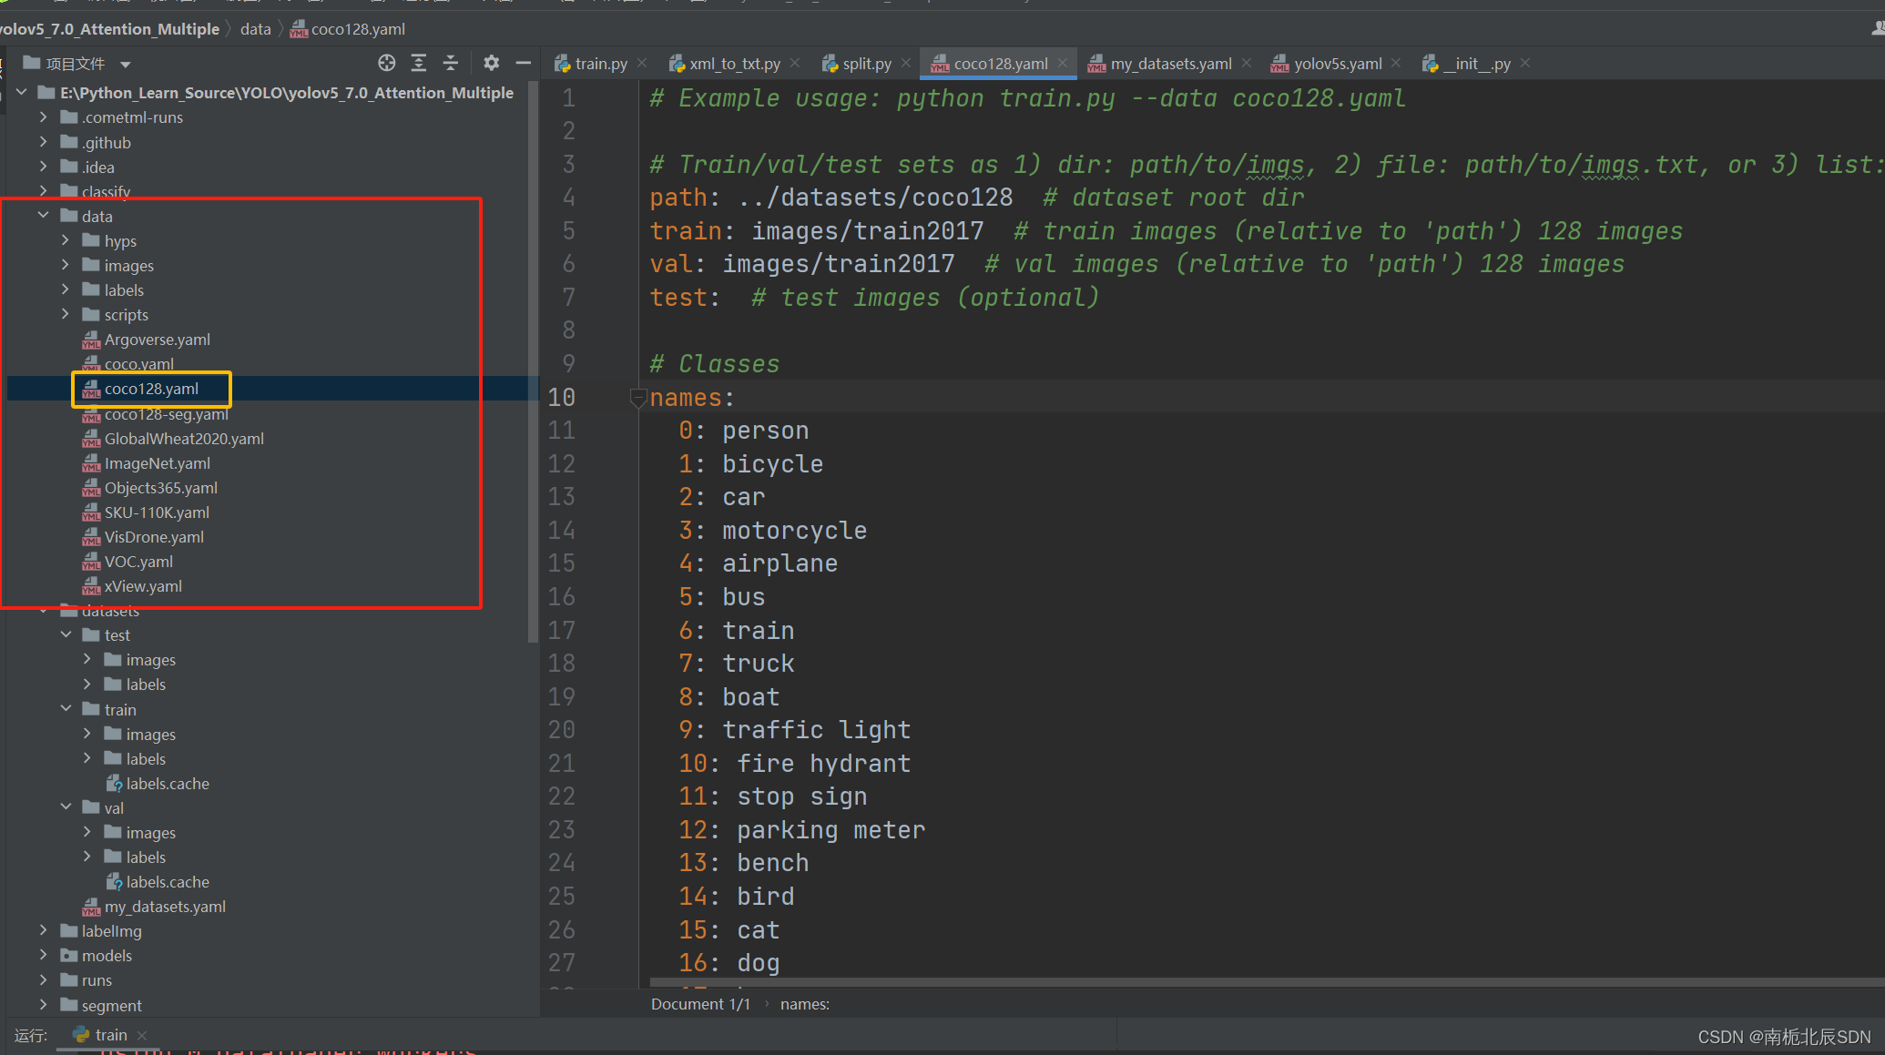Click the expand all icon in project toolbar
The width and height of the screenshot is (1885, 1055).
tap(419, 63)
